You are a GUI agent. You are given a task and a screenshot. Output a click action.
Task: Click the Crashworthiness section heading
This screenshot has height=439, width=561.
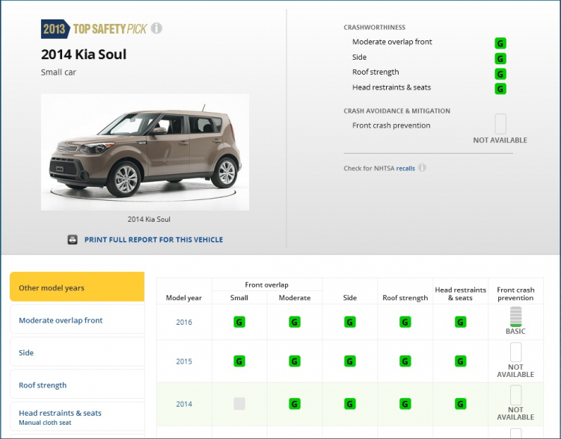coord(374,28)
